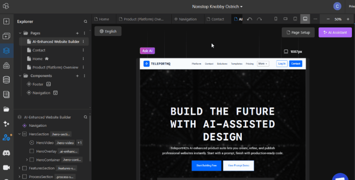Switch to mobile viewport

pos(276,19)
